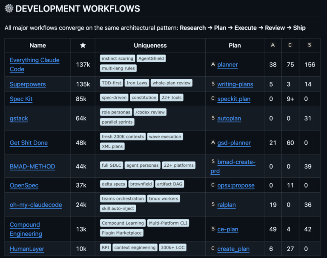The image size is (327, 258).
Task: Click the C icon beside speckit.plan
Action: point(213,99)
